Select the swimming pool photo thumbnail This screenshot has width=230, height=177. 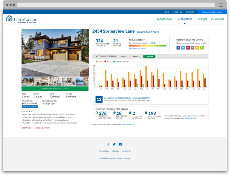[82, 81]
